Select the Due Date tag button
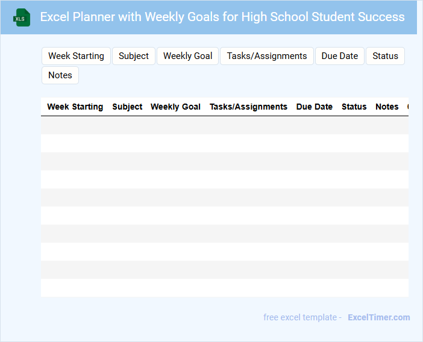The height and width of the screenshot is (342, 423). 340,56
